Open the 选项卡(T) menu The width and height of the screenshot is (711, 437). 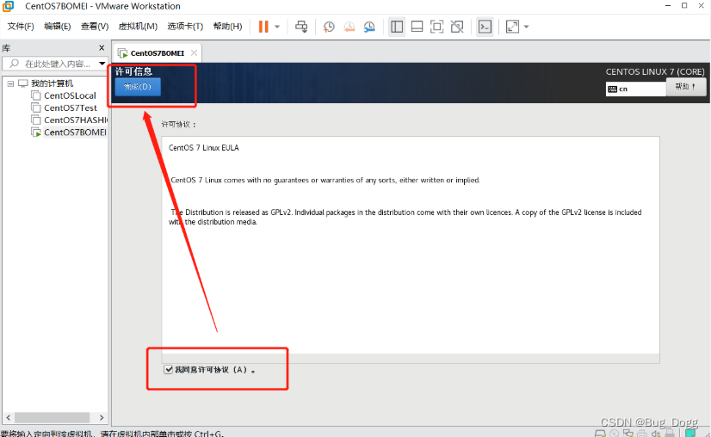click(x=185, y=27)
